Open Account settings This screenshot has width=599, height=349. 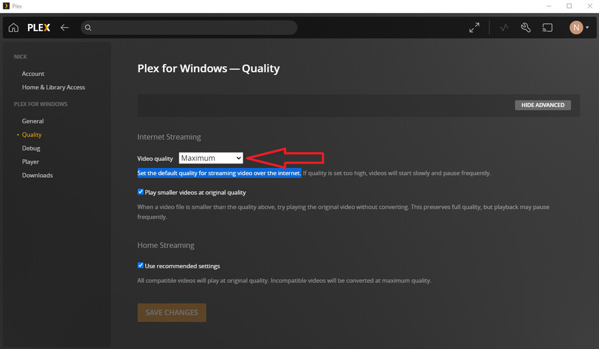pyautogui.click(x=33, y=74)
